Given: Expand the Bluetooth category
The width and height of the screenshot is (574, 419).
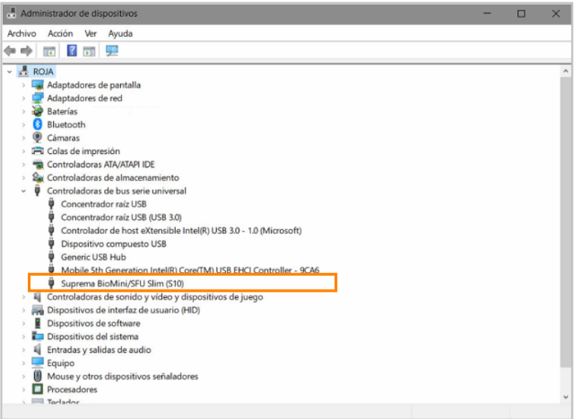Looking at the screenshot, I should click(23, 125).
